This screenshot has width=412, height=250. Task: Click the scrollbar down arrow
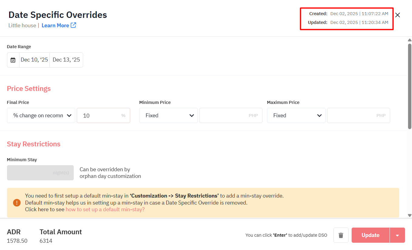coord(410,215)
